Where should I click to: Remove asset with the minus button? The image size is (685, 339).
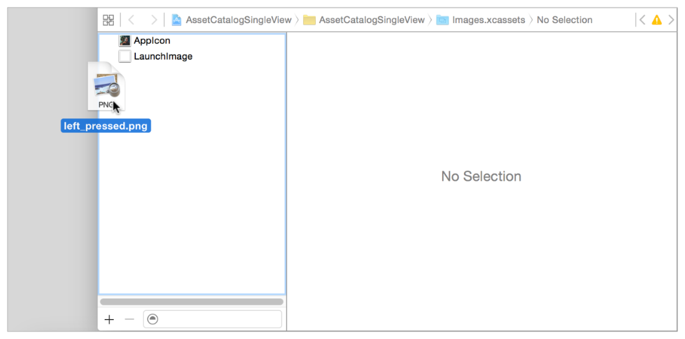click(x=130, y=319)
